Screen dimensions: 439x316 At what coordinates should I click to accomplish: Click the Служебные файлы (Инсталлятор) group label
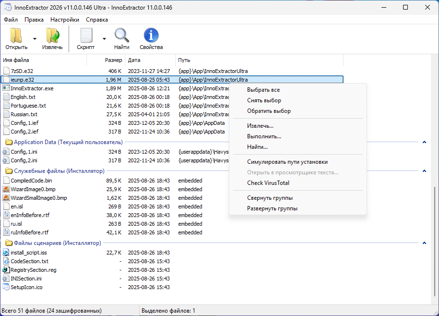59,171
